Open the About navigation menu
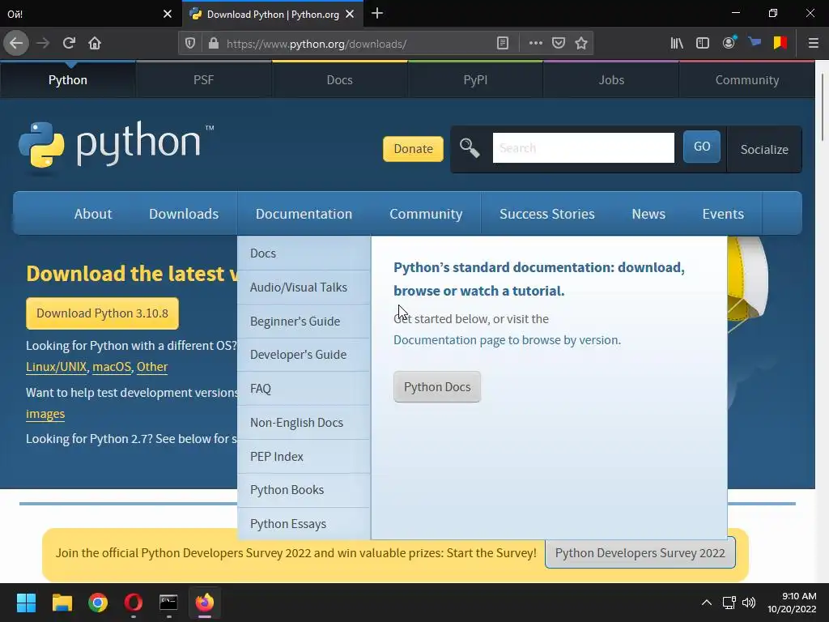This screenshot has width=829, height=622. (x=93, y=214)
